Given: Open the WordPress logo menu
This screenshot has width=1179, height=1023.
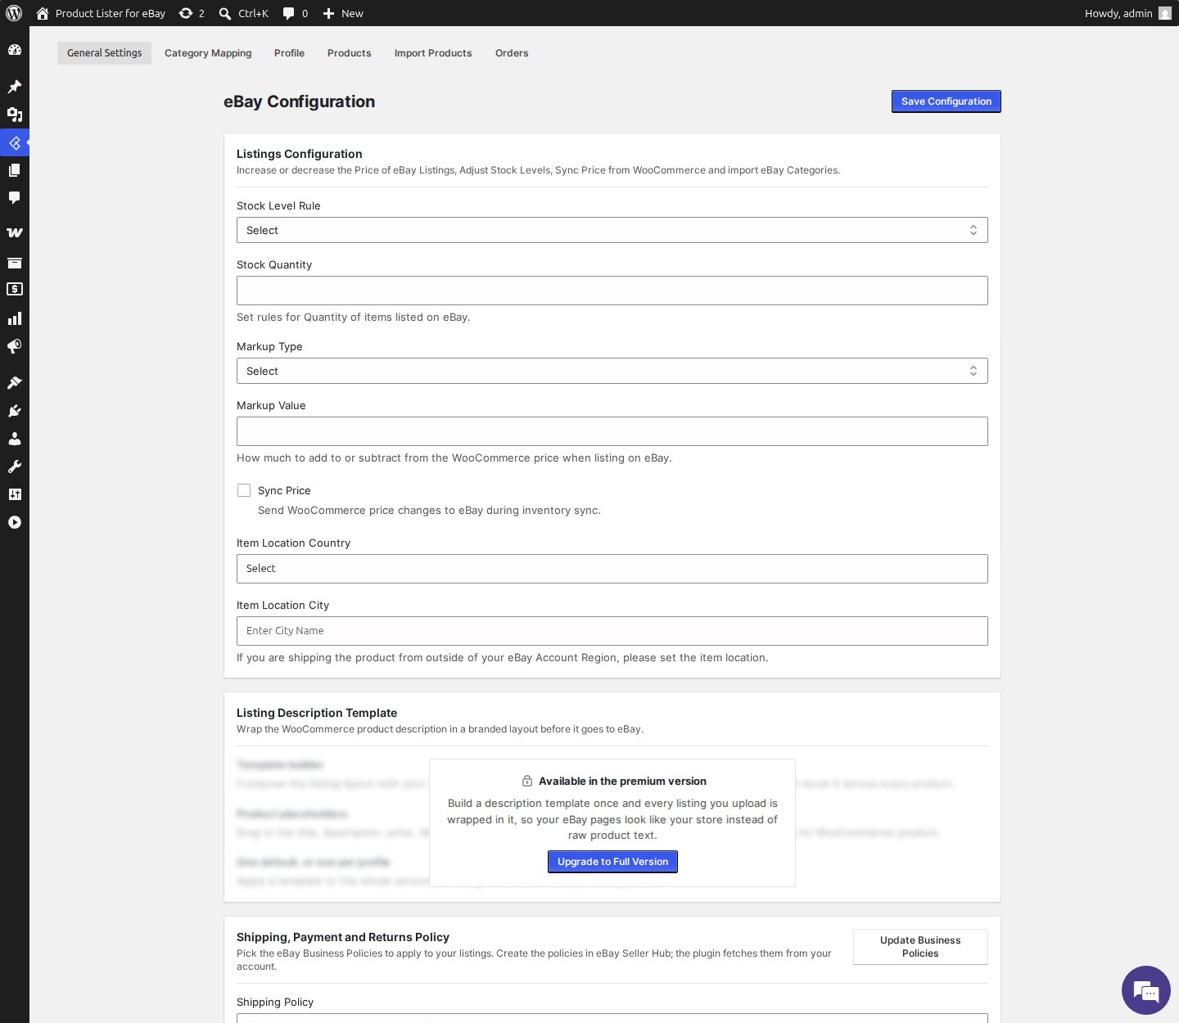Looking at the screenshot, I should 14,13.
